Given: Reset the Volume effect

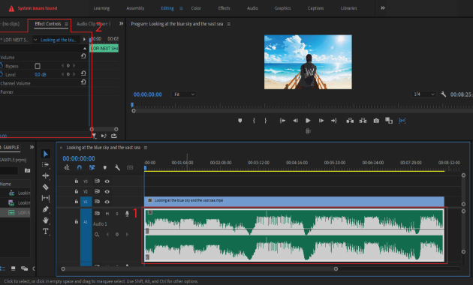Looking at the screenshot, I should point(83,56).
